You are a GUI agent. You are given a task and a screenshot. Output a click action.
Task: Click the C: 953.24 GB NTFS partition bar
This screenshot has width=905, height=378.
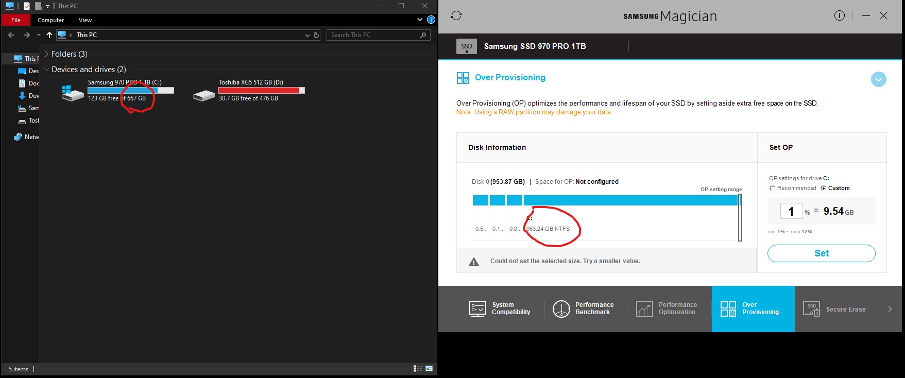click(x=630, y=200)
